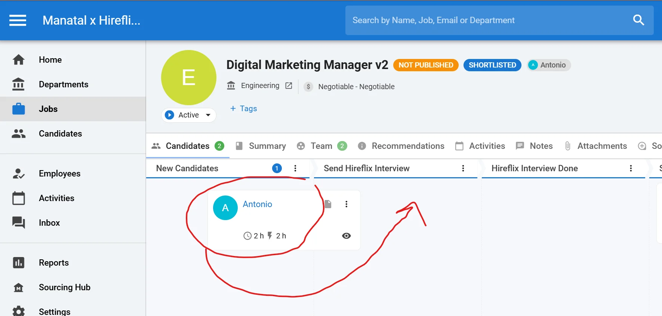
Task: Add Tags to the job
Action: pyautogui.click(x=244, y=109)
